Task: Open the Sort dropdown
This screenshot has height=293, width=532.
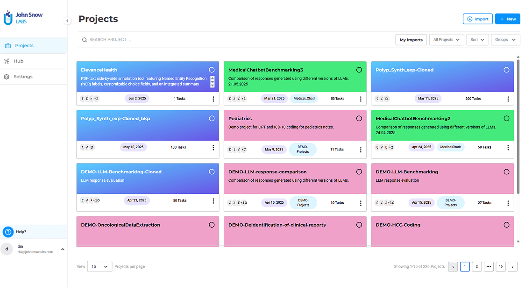Action: (477, 40)
